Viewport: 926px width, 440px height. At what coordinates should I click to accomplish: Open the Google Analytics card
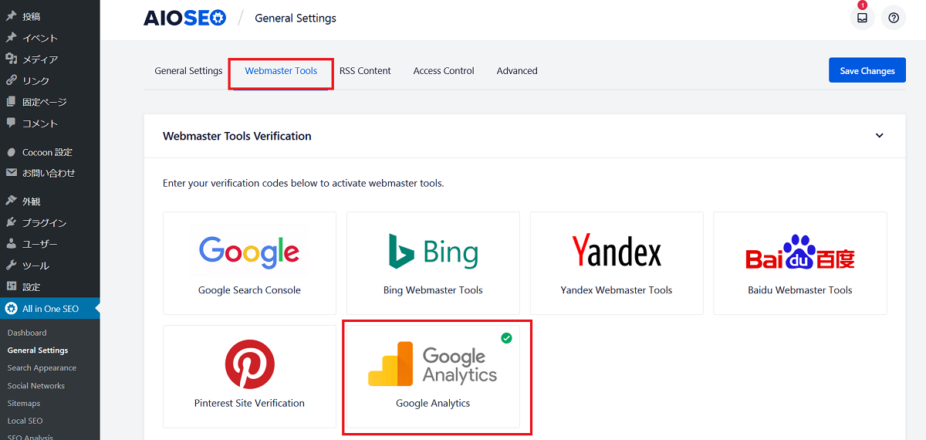tap(433, 376)
